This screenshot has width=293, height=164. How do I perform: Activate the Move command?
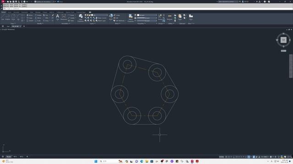tap(29, 15)
